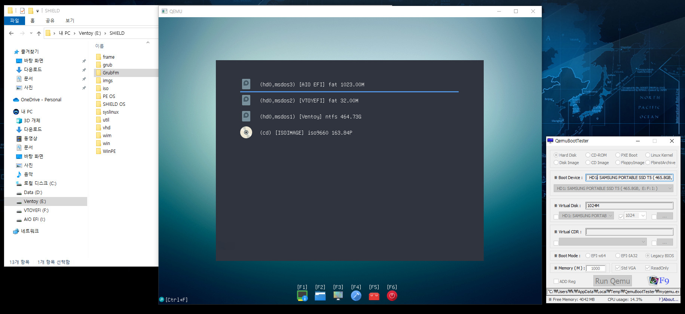Open the 파일 menu tab

click(15, 21)
